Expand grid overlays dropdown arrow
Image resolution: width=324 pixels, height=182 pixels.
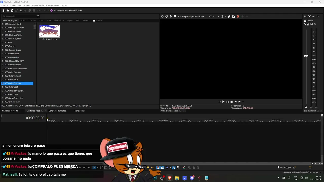coord(226,16)
